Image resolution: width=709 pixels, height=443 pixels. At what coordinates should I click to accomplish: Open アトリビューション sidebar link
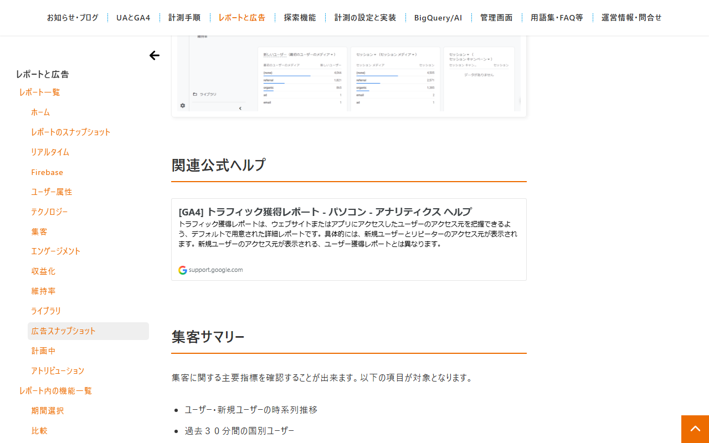[x=58, y=371]
